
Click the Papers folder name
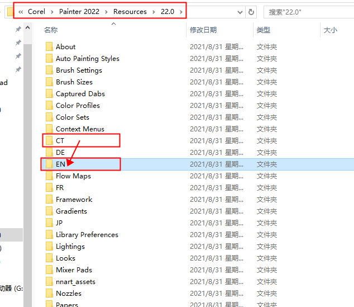[x=67, y=304]
